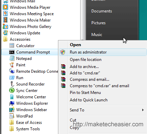
Task: Open Sync Center label
Action: [27, 91]
